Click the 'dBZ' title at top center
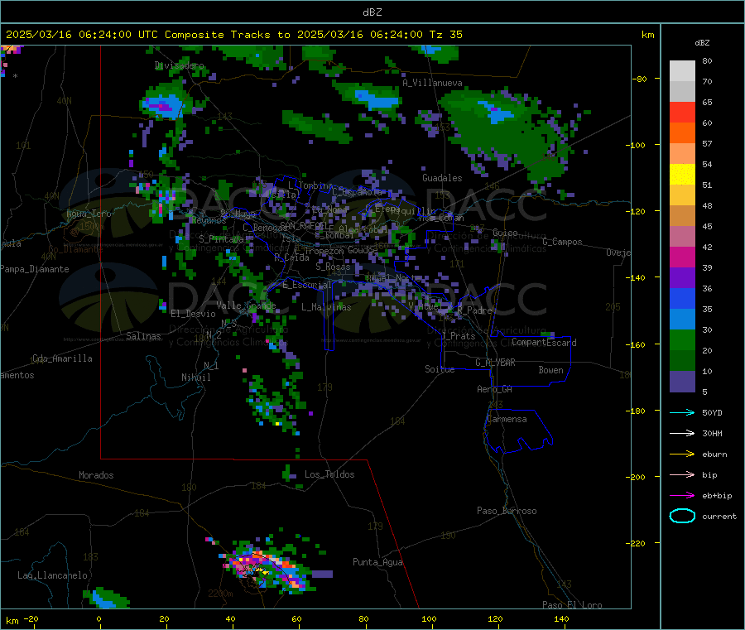745x630 pixels. pos(372,12)
